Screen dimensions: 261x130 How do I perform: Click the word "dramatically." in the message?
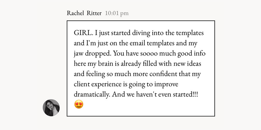click(x=92, y=95)
